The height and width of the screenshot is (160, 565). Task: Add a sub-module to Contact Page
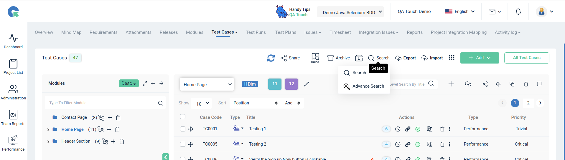[x=110, y=118]
